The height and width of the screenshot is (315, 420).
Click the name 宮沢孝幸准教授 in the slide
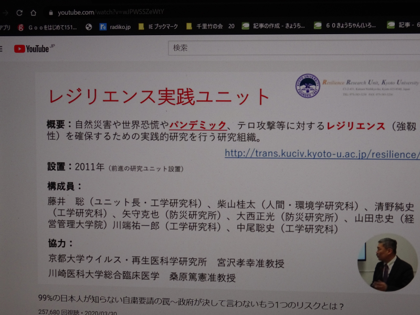(251, 263)
